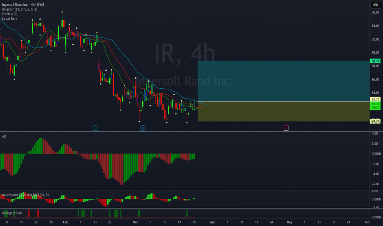
Task: Click the Feb label on the time axis
Action: pyautogui.click(x=65, y=222)
